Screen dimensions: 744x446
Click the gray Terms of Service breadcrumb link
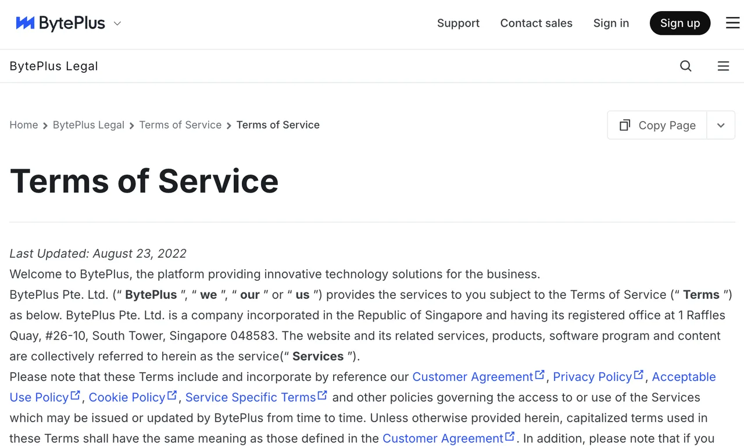[x=180, y=125]
